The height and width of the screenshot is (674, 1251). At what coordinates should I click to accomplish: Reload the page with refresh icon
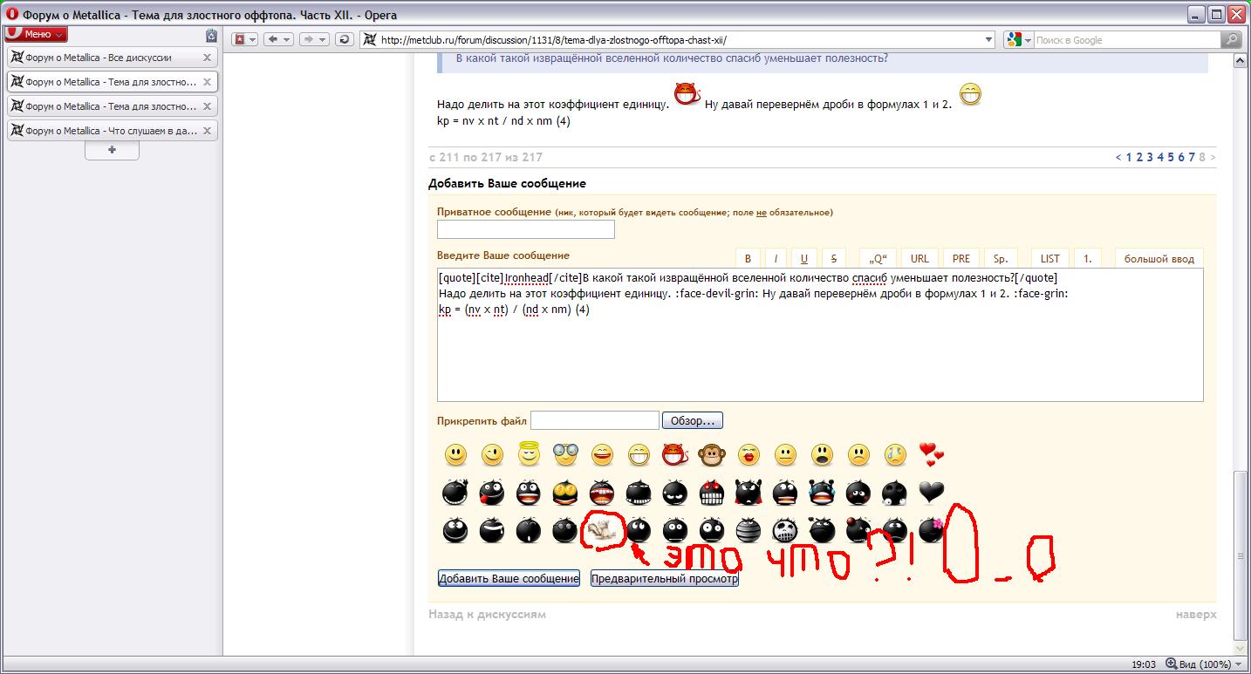[345, 39]
